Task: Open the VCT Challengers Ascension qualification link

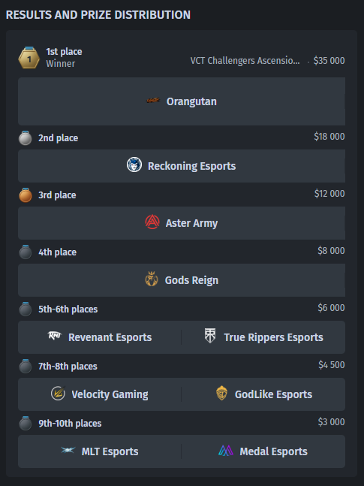Action: (x=245, y=60)
